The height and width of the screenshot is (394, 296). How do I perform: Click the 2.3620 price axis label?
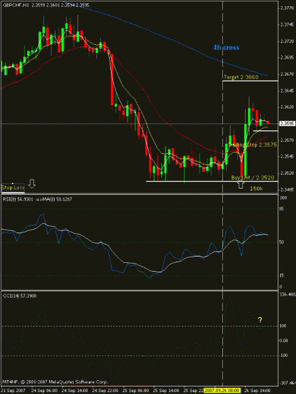pyautogui.click(x=287, y=107)
